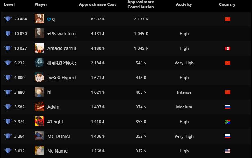Click the South Africa flag for 41eight
The width and height of the screenshot is (252, 158).
pyautogui.click(x=228, y=122)
